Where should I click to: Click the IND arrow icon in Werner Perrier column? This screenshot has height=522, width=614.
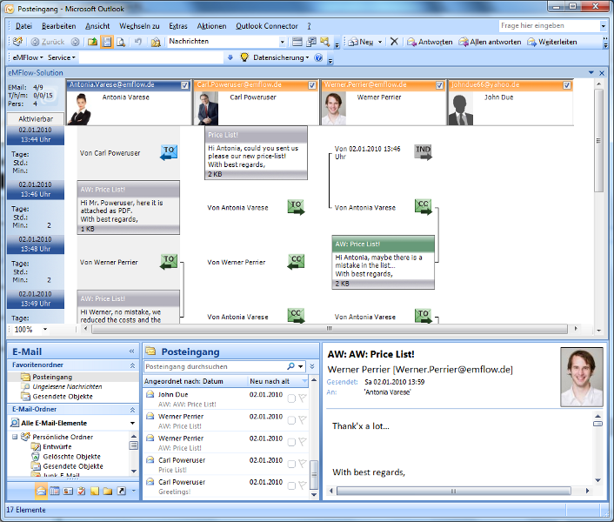click(424, 152)
